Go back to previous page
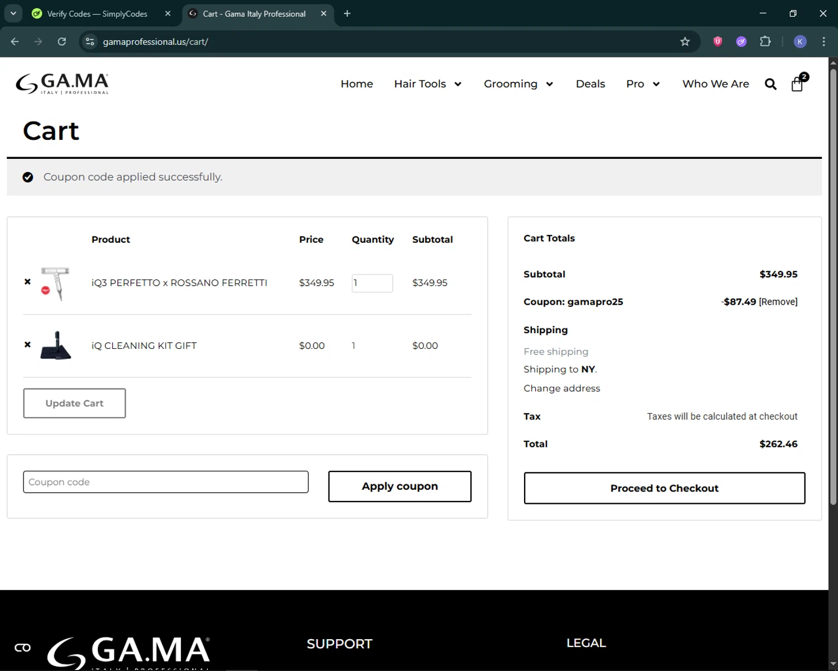 [x=15, y=41]
